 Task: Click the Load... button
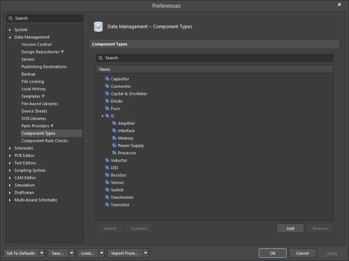(x=88, y=253)
